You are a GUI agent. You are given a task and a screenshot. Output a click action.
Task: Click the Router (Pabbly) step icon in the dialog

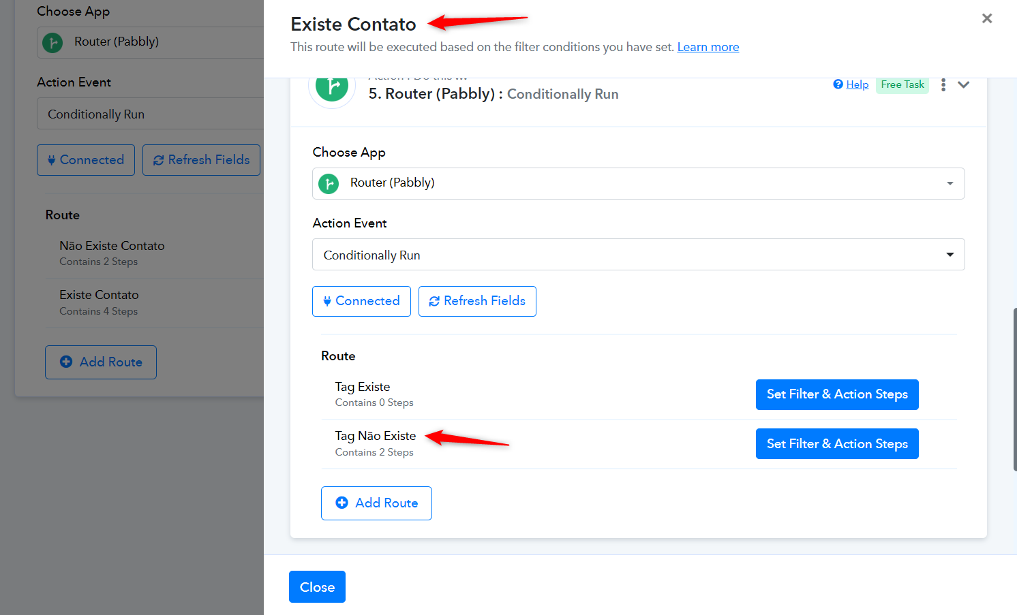332,86
